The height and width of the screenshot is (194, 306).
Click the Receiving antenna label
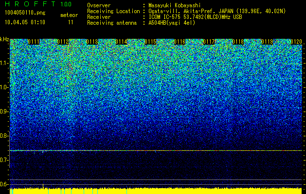(x=112, y=23)
